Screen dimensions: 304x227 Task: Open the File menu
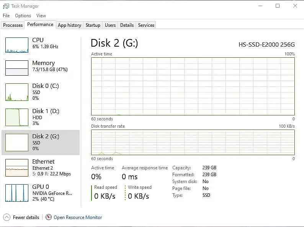tap(6, 16)
